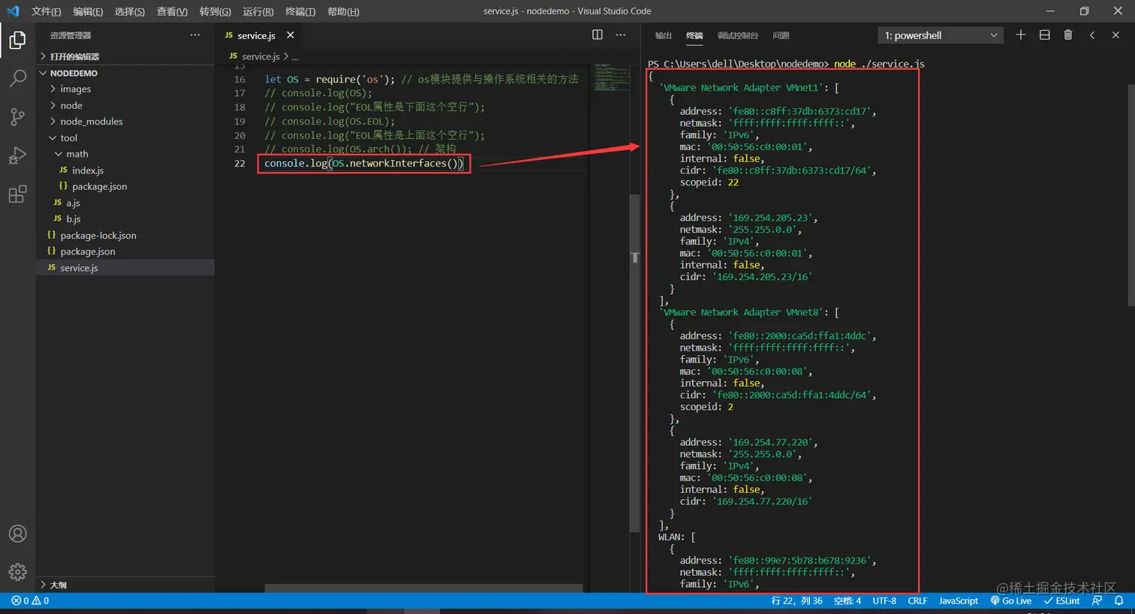1135x614 pixels.
Task: Change language mode JavaScript
Action: coord(959,600)
